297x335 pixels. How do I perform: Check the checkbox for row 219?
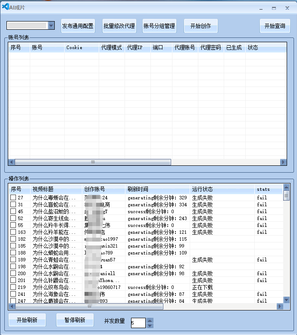pos(13,287)
